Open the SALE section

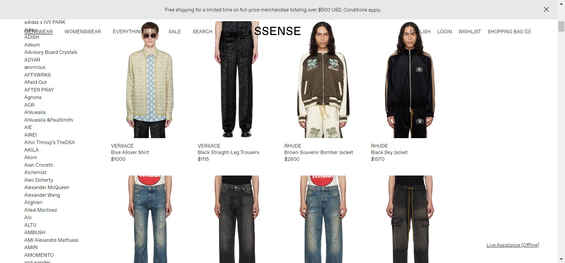pos(175,32)
